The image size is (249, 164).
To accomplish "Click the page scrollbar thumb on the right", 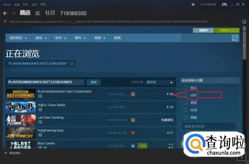I will 244,45.
